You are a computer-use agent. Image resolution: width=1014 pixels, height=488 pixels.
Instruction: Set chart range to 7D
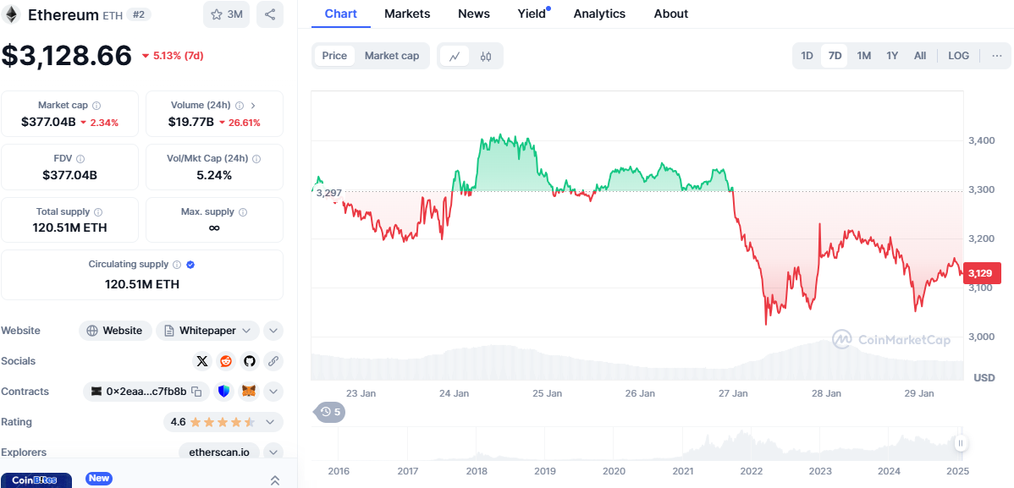[x=835, y=56]
